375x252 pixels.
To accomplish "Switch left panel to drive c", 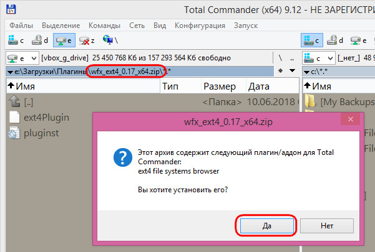I will [16, 40].
